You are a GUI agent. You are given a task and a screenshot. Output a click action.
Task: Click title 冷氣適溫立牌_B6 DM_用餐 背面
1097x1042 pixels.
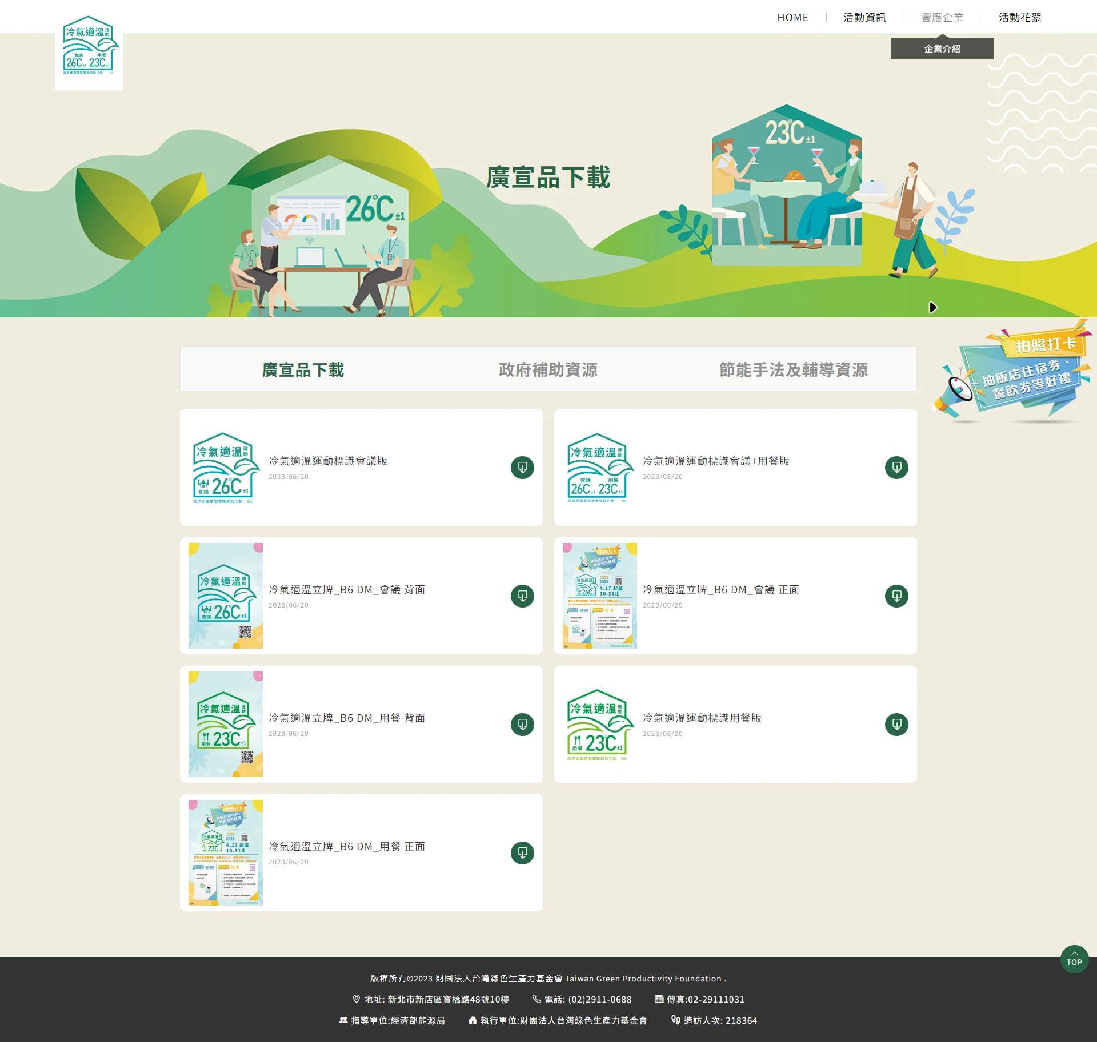[347, 718]
